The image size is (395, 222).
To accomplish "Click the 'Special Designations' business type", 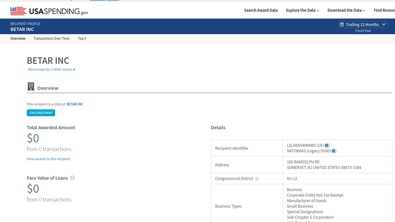I will point(305,212).
